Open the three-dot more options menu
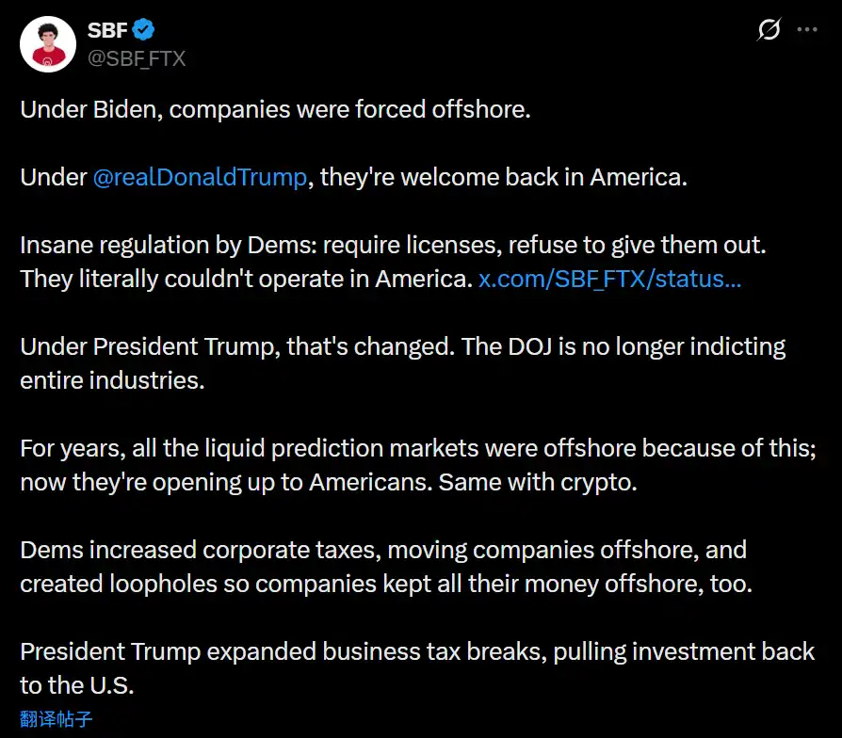The width and height of the screenshot is (842, 738). 807,30
